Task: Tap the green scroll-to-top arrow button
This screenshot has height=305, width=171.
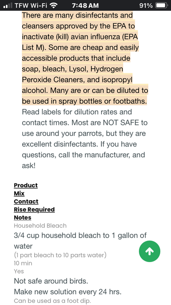Action: pyautogui.click(x=150, y=251)
